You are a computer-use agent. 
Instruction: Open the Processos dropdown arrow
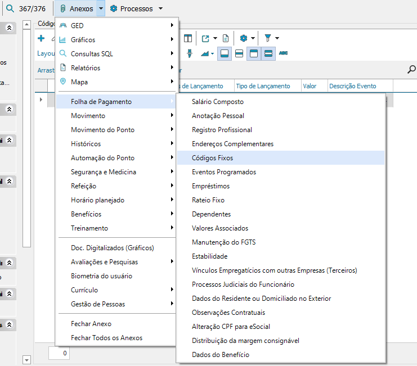pyautogui.click(x=160, y=9)
